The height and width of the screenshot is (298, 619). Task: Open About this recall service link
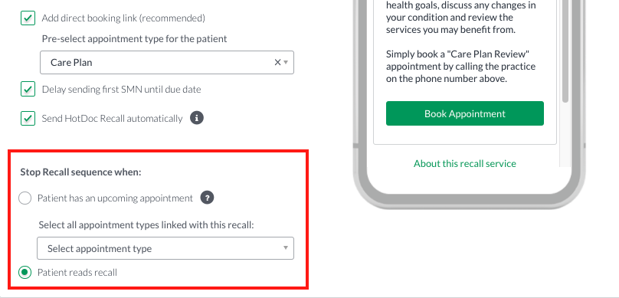[465, 163]
